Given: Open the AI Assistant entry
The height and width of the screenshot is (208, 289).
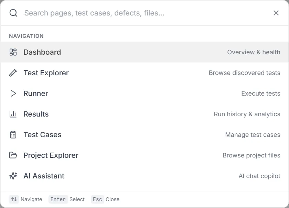Looking at the screenshot, I should 144,176.
